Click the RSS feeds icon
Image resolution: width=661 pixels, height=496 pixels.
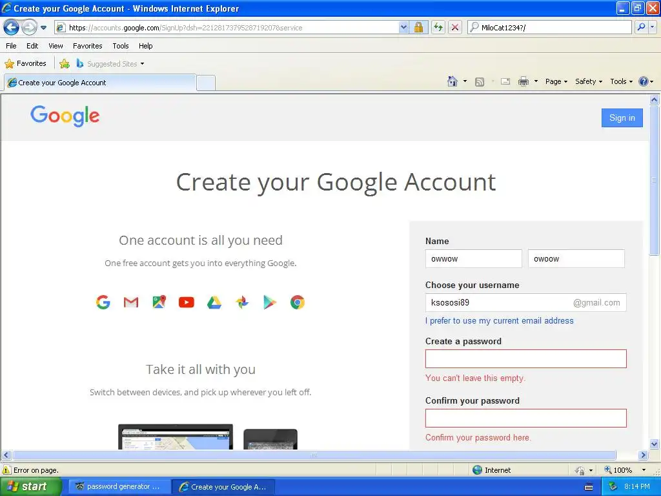tap(480, 82)
